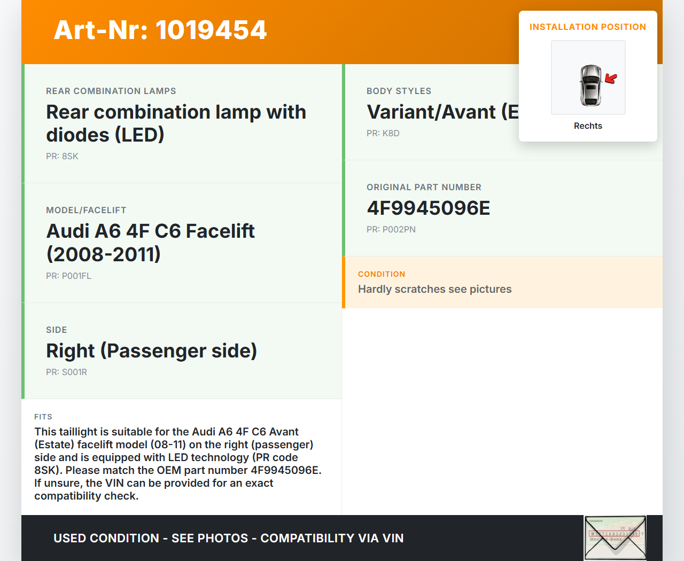
Task: Click PR: P002PN code
Action: [391, 229]
